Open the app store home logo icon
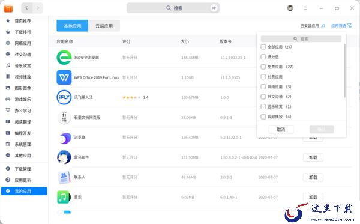Image resolution: width=360 pixels, height=224 pixels. [x=8, y=8]
